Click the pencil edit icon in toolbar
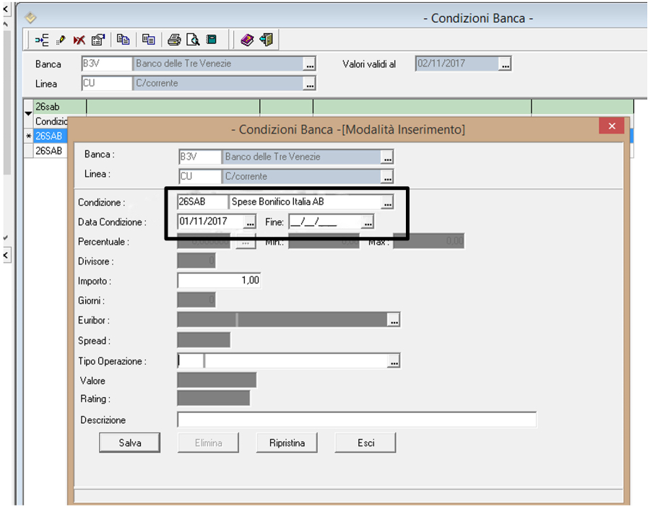 pos(61,40)
